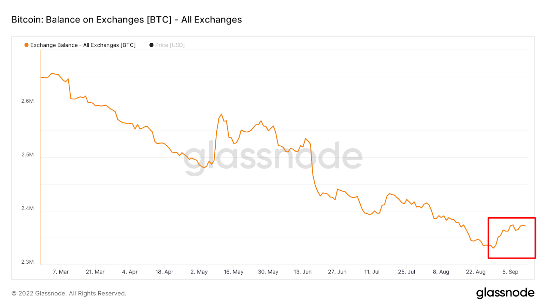Click the 7. Mar date label

click(61, 272)
